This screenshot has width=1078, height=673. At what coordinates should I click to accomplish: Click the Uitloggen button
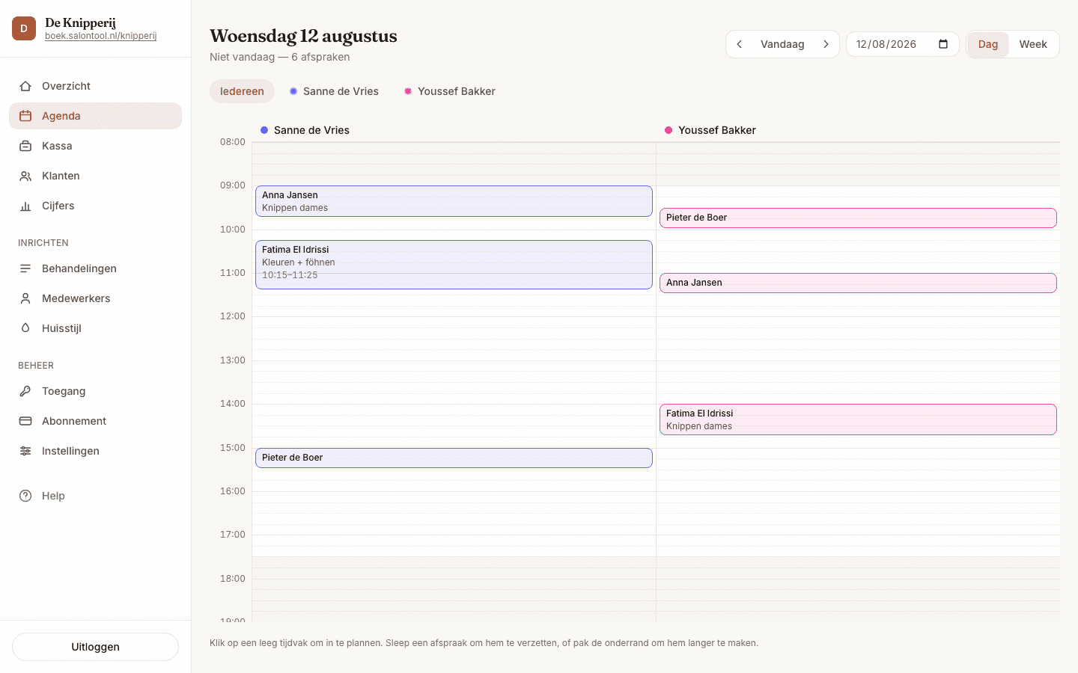[95, 647]
